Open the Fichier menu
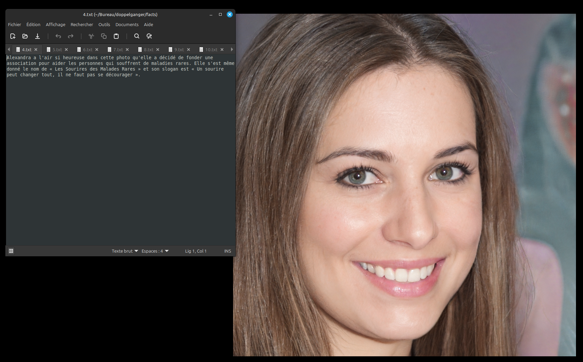The height and width of the screenshot is (362, 583). click(14, 24)
